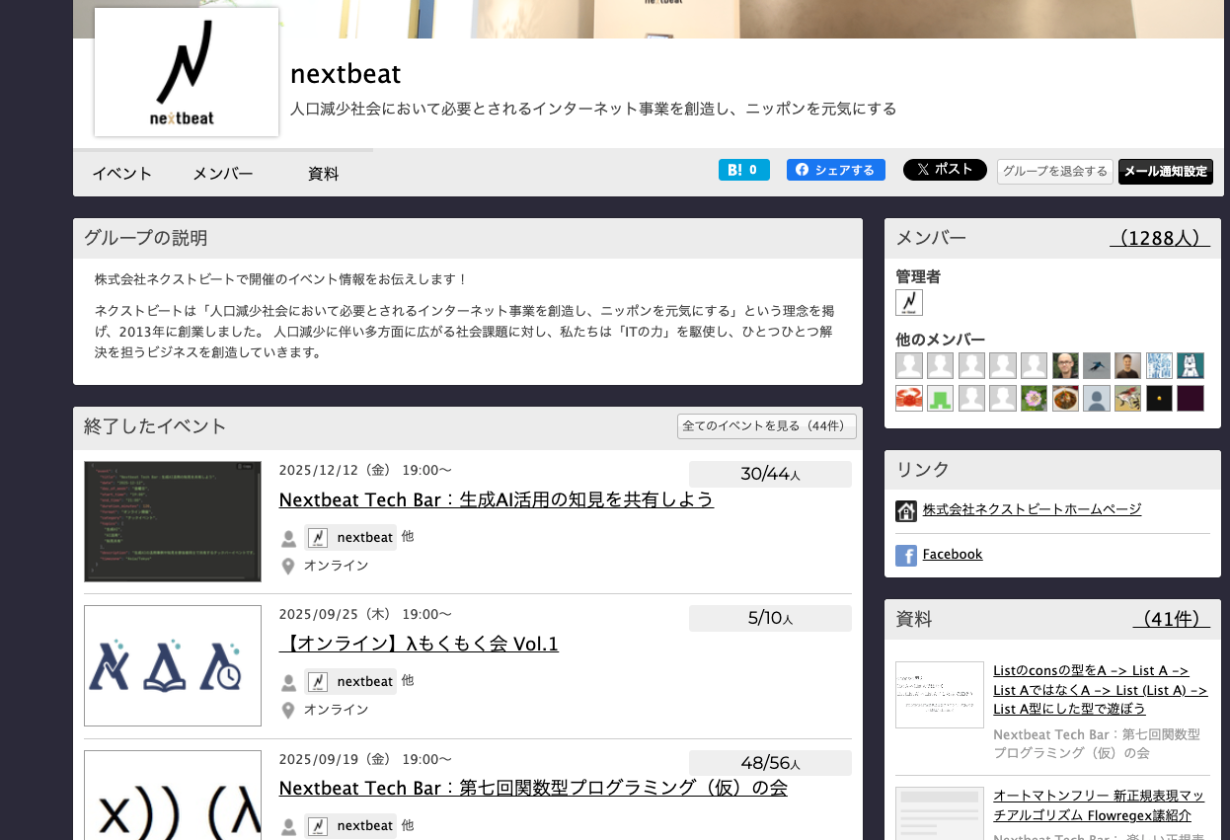This screenshot has height=840, width=1230.
Task: Open the red crab member avatar
Action: pos(909,398)
